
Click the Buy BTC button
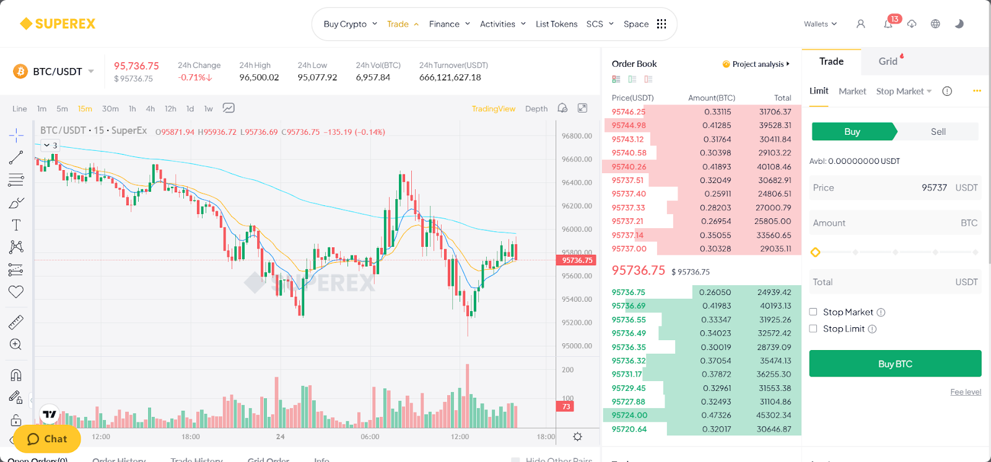[x=895, y=364]
